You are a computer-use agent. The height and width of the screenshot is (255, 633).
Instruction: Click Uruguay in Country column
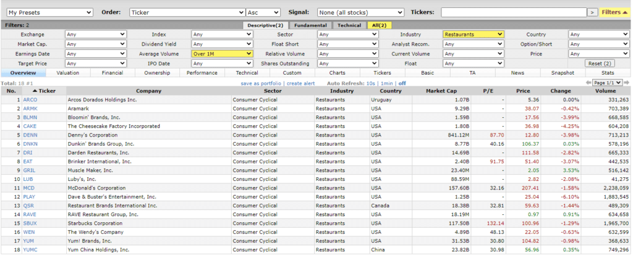(381, 99)
